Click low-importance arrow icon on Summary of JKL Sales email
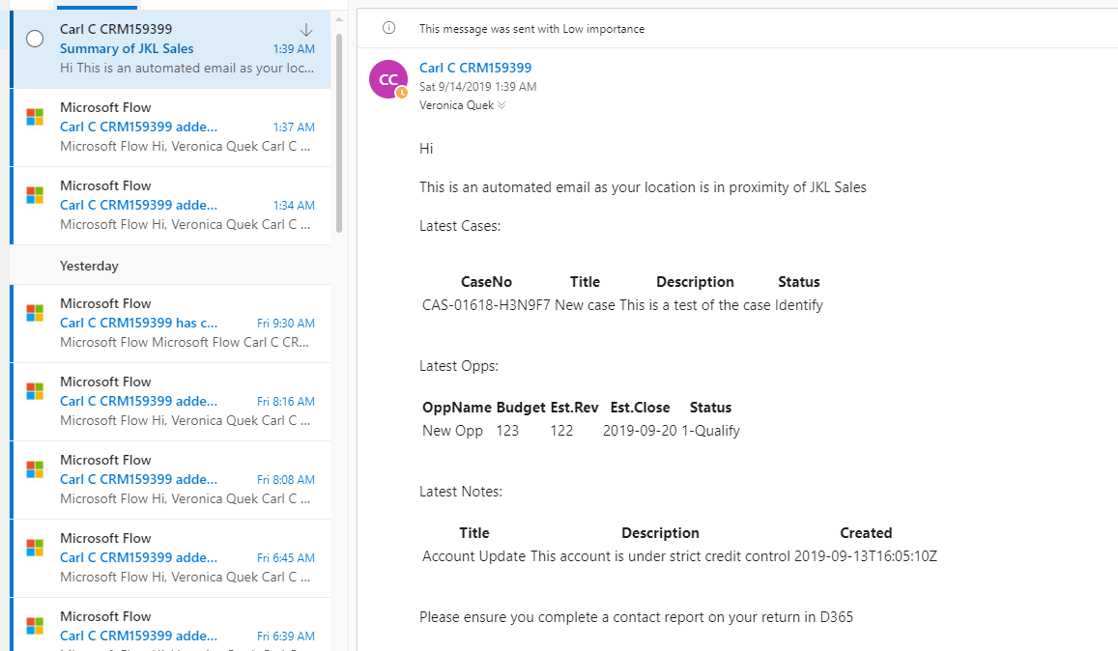The image size is (1118, 651). pyautogui.click(x=306, y=29)
